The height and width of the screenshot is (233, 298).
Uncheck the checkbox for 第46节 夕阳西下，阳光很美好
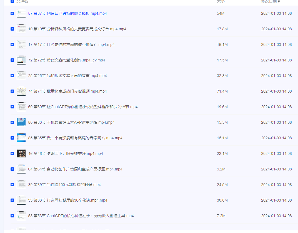12,153
